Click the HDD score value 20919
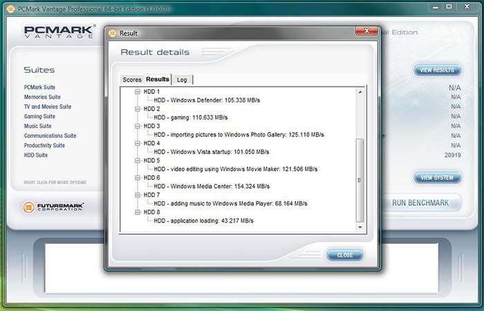 point(452,155)
